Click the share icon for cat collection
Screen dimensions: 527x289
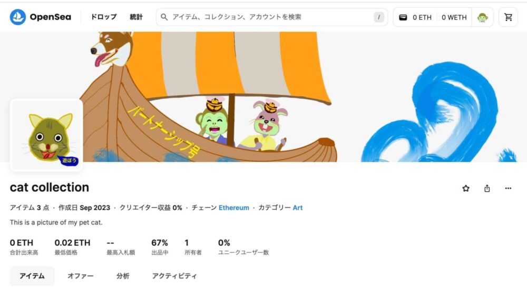tap(487, 188)
